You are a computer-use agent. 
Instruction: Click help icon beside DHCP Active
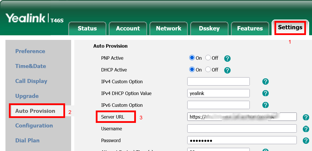coord(227,70)
